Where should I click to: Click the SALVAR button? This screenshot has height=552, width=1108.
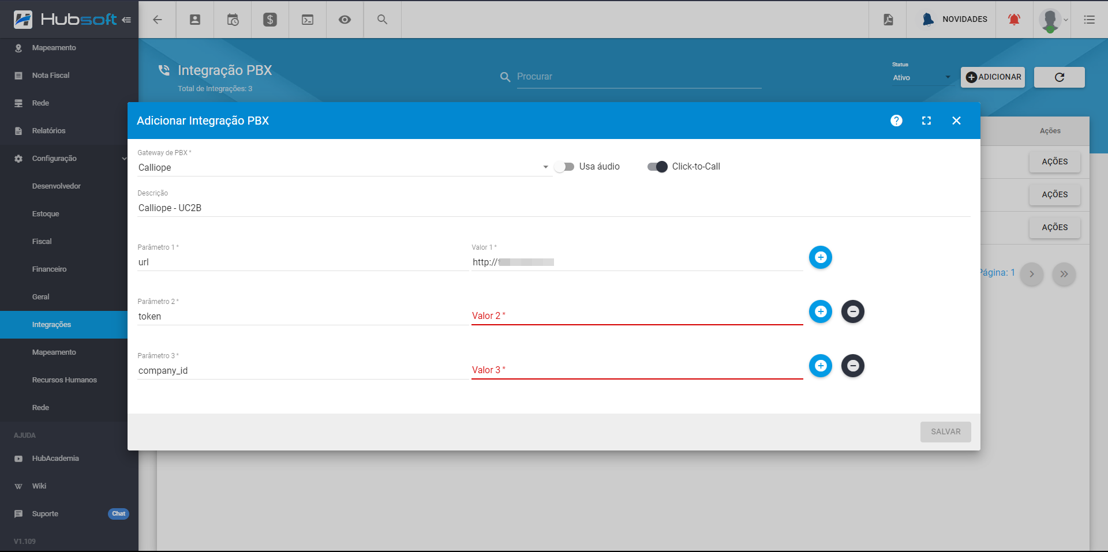pos(946,432)
